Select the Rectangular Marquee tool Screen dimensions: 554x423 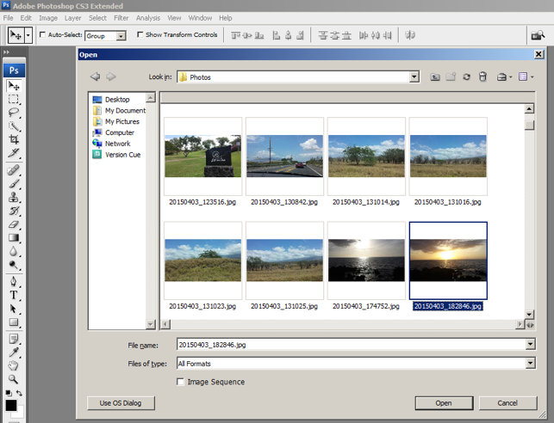(x=14, y=100)
